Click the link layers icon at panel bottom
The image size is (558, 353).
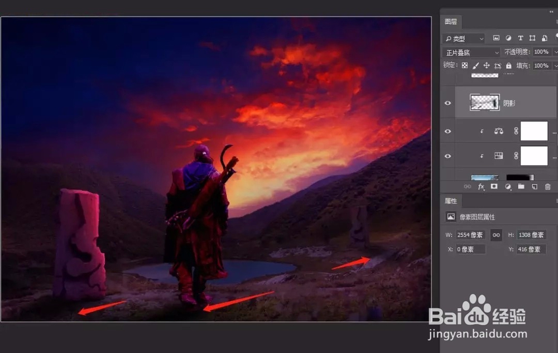tap(467, 187)
